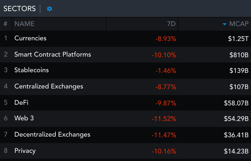The image size is (251, 161).
Task: Click Privacy's $14.23B market cap
Action: click(236, 151)
